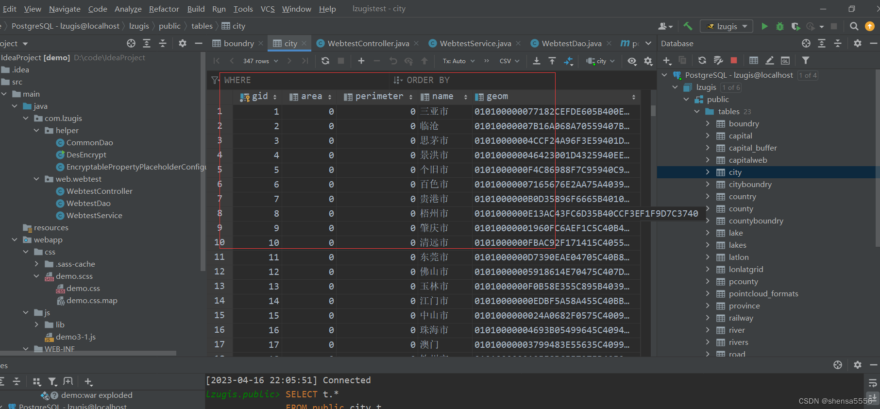This screenshot has height=409, width=880.
Task: Click the orange IDE update icon
Action: tap(870, 26)
